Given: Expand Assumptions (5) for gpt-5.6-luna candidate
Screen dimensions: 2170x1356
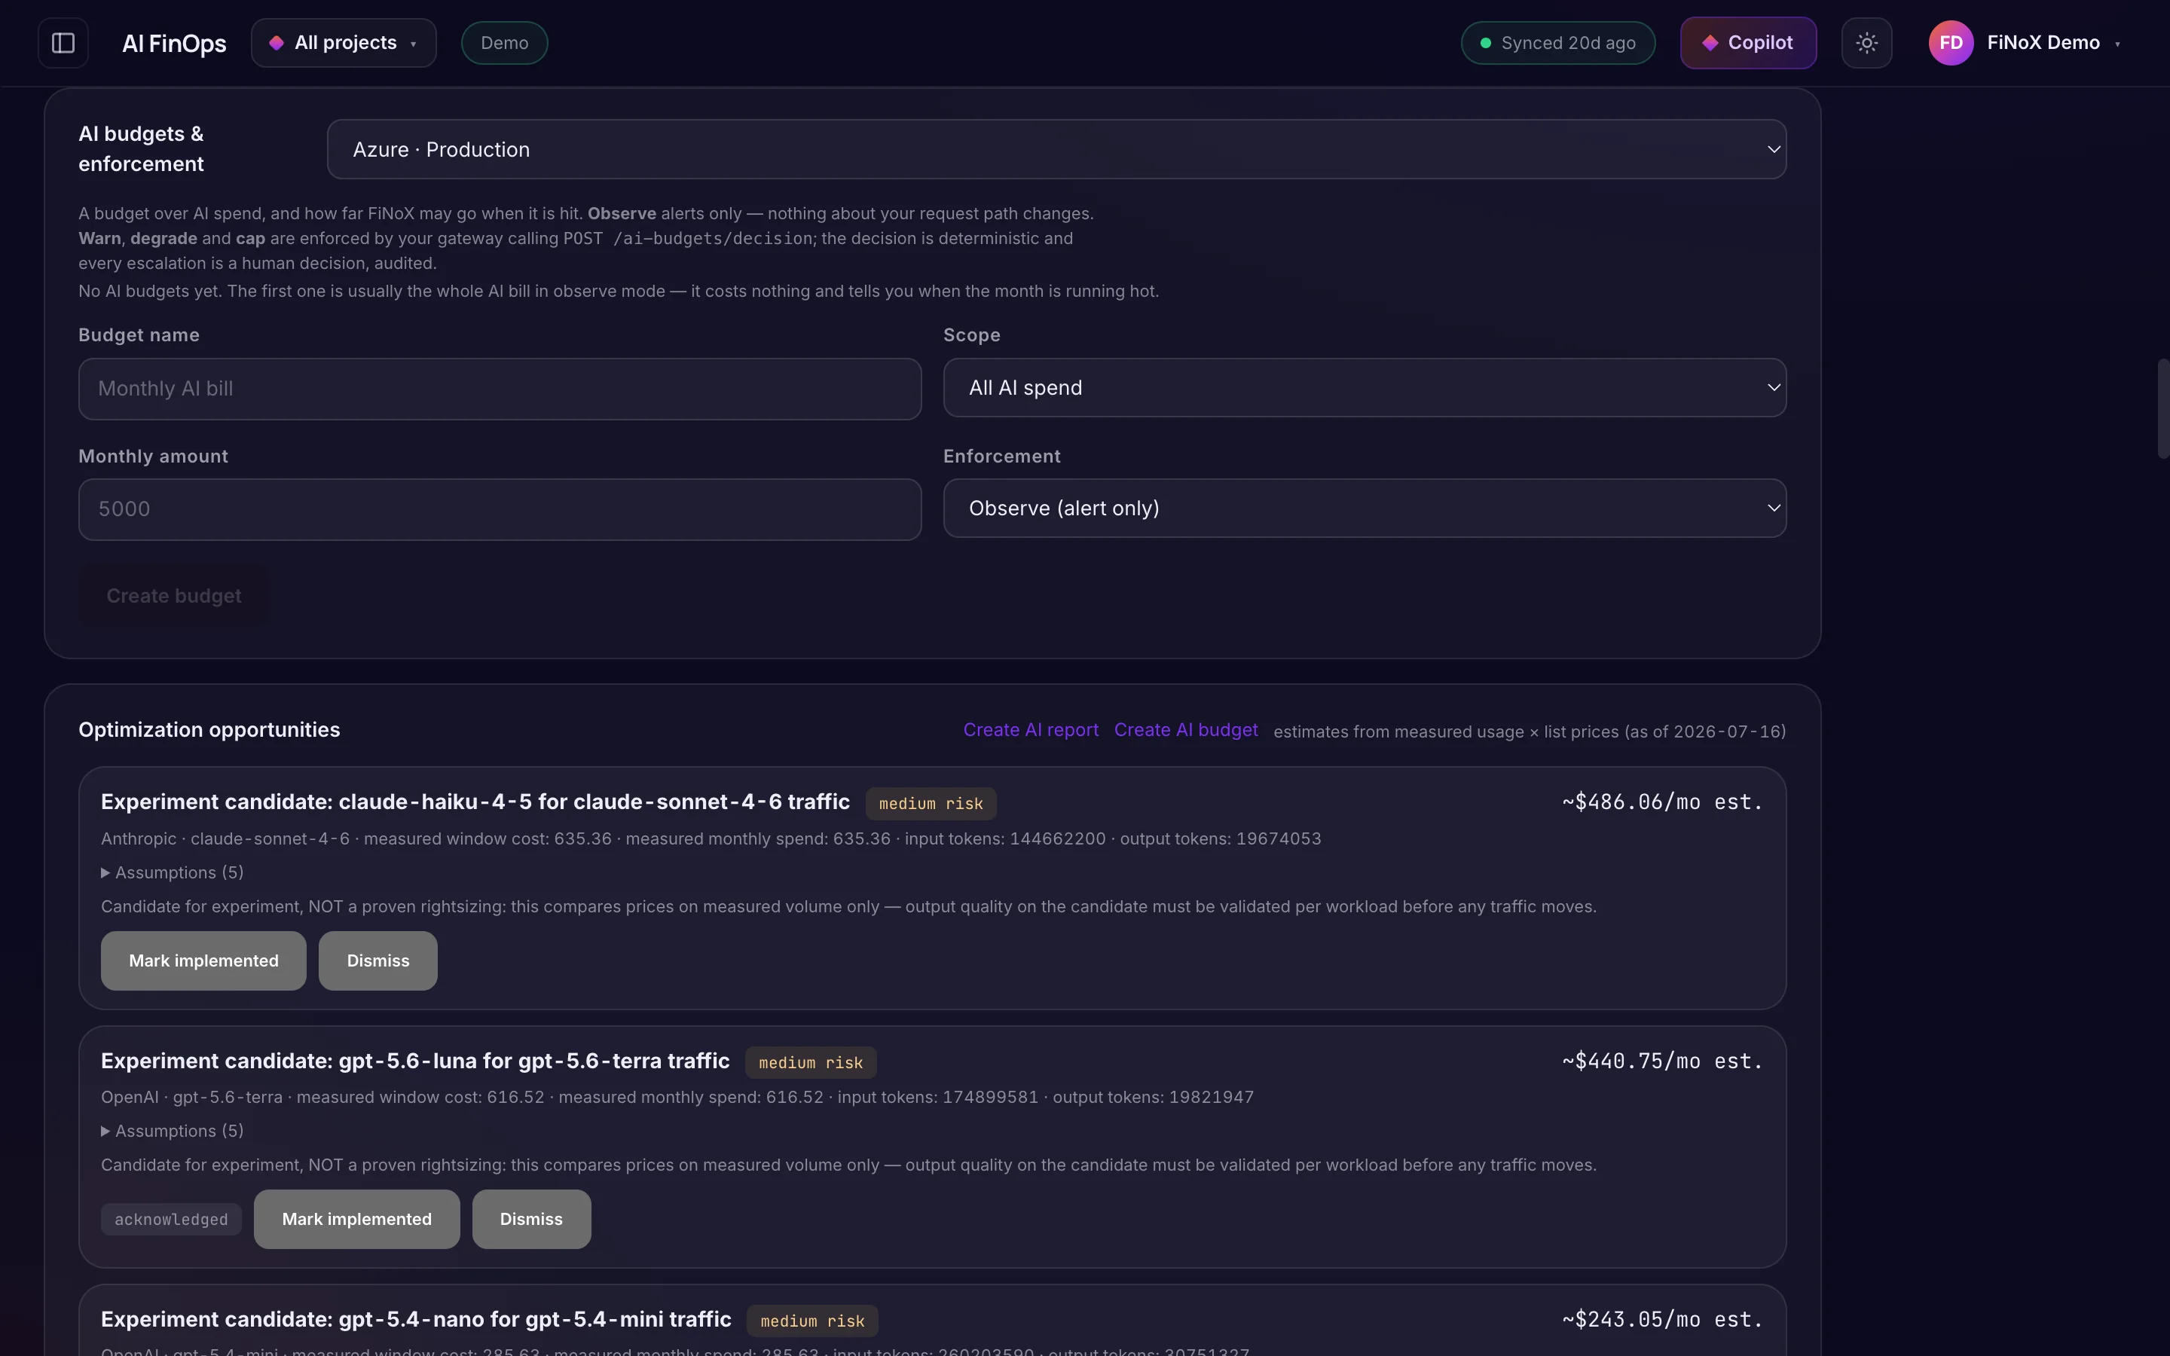Looking at the screenshot, I should pos(172,1131).
